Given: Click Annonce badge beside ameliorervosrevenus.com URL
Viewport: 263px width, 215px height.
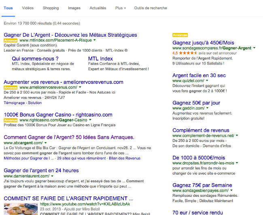Looking at the screenshot, I should point(11,88).
